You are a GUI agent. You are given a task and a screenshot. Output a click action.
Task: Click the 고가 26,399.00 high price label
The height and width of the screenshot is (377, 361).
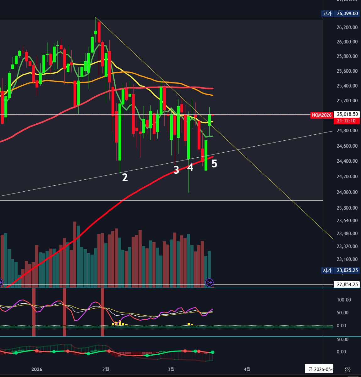point(341,14)
